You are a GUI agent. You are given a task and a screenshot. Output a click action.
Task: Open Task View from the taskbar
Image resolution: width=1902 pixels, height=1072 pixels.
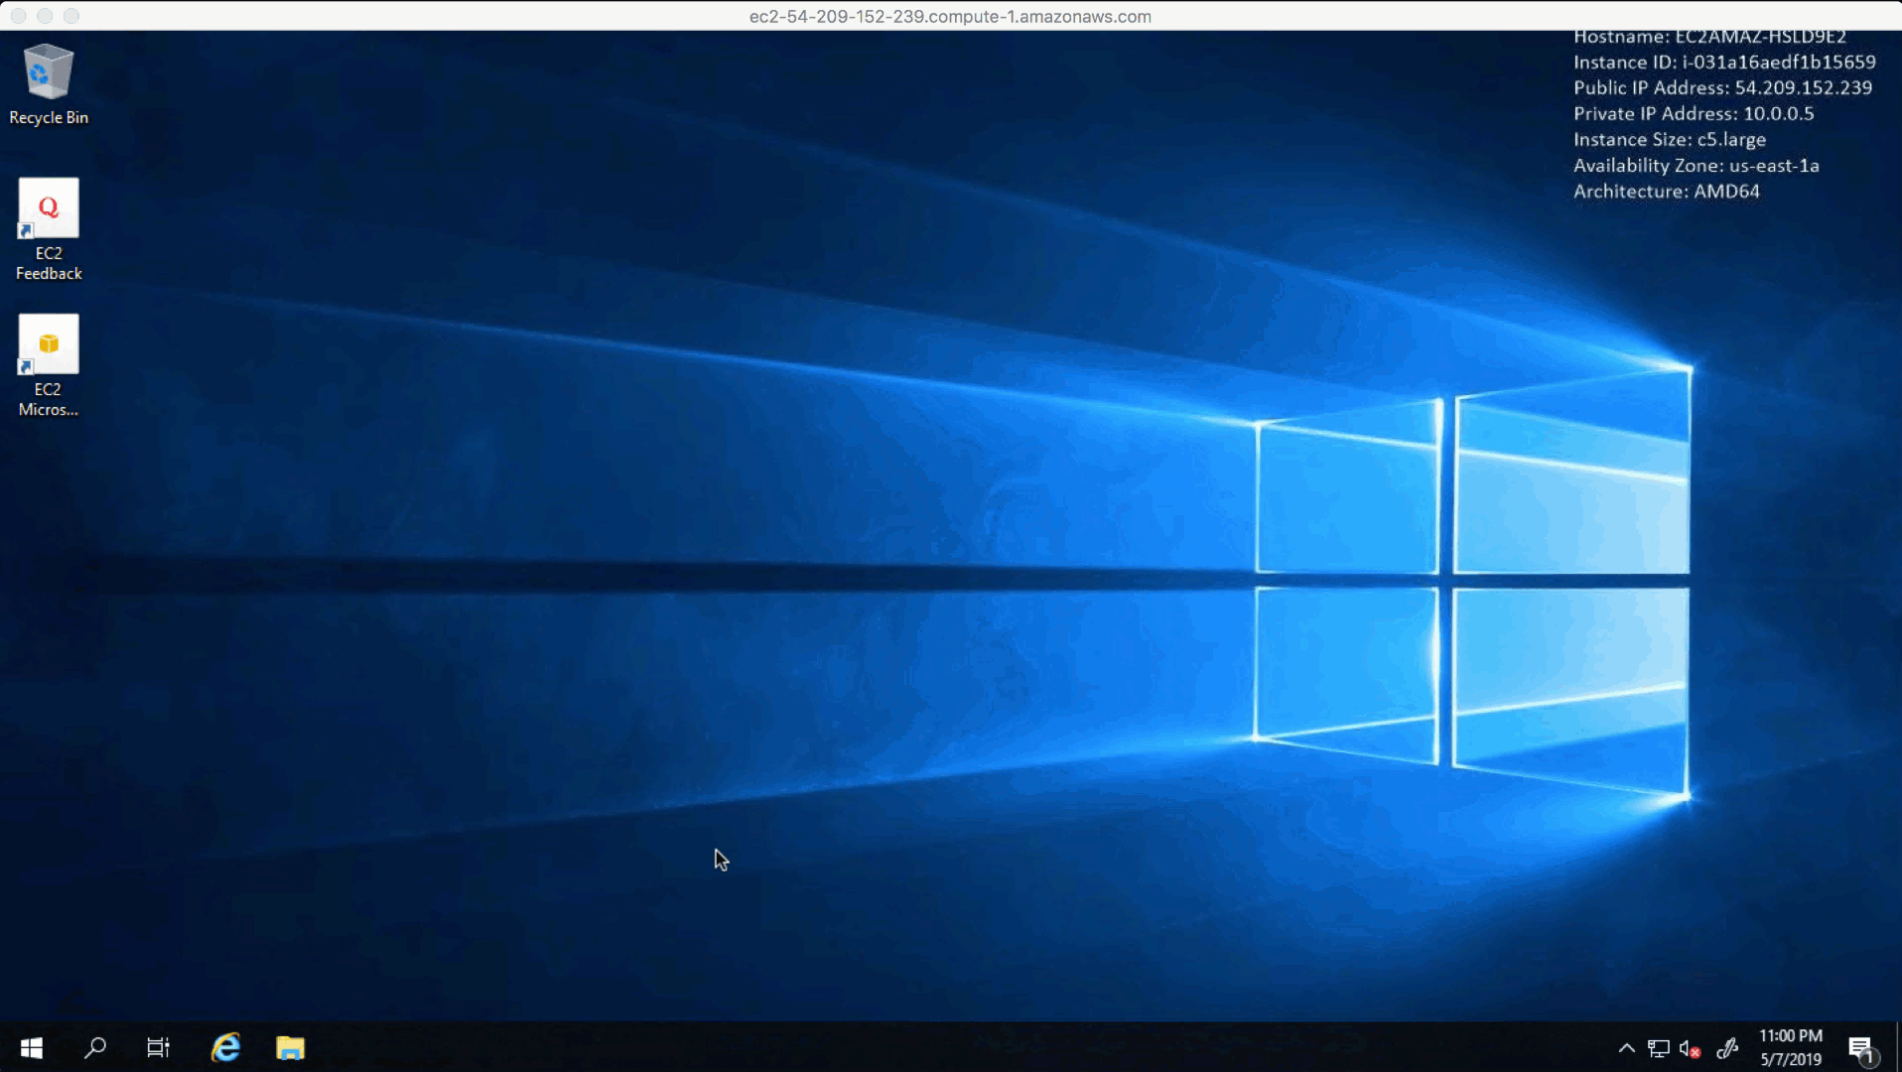point(158,1047)
